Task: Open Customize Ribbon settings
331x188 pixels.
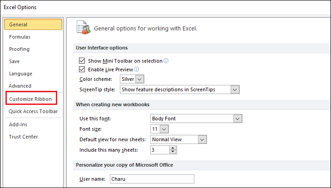Action: [x=30, y=99]
